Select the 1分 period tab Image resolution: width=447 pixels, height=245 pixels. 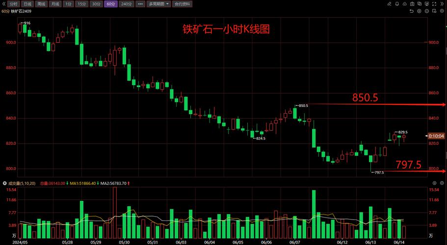point(68,4)
